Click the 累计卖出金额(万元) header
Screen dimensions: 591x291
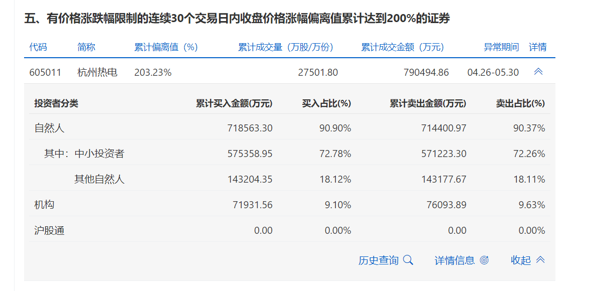(428, 103)
